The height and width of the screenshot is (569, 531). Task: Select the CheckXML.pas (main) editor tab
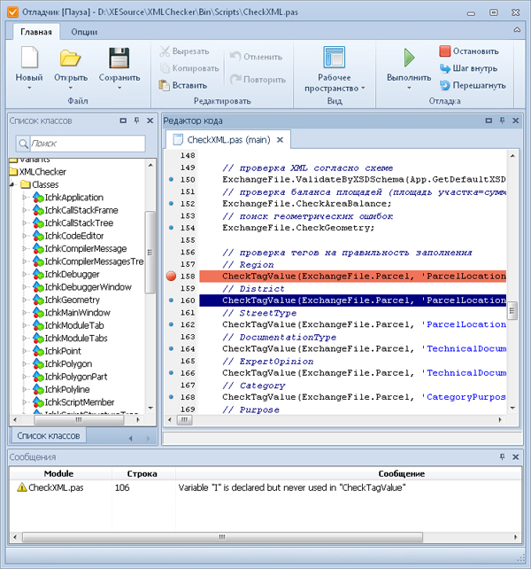coord(227,139)
